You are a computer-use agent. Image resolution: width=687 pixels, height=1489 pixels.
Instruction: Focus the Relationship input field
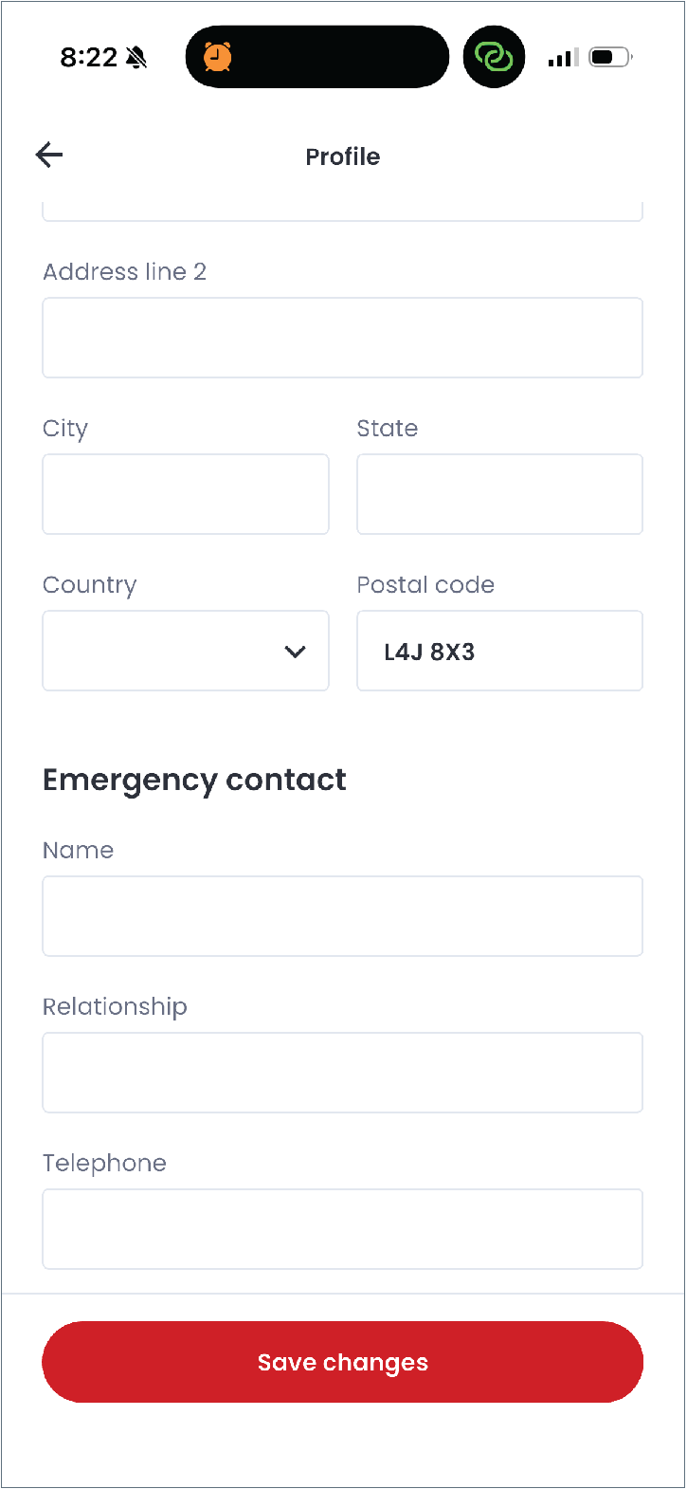point(343,1073)
